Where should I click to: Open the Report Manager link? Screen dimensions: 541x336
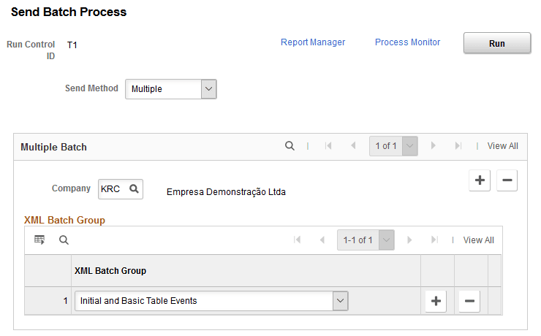(x=313, y=42)
